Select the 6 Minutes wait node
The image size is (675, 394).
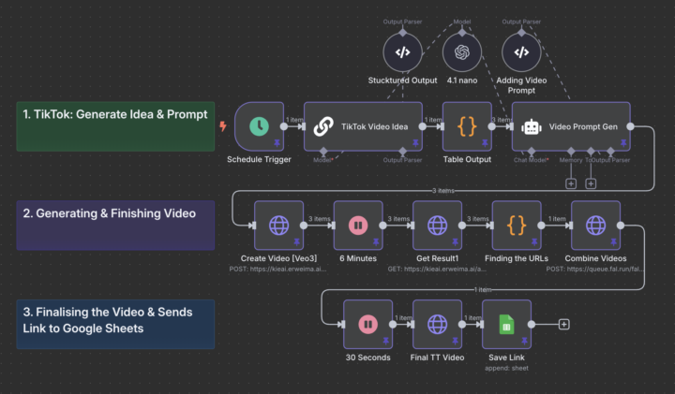tap(358, 226)
